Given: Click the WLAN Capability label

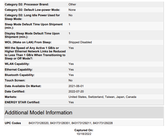Looking at the screenshot, I should pos(17,64).
